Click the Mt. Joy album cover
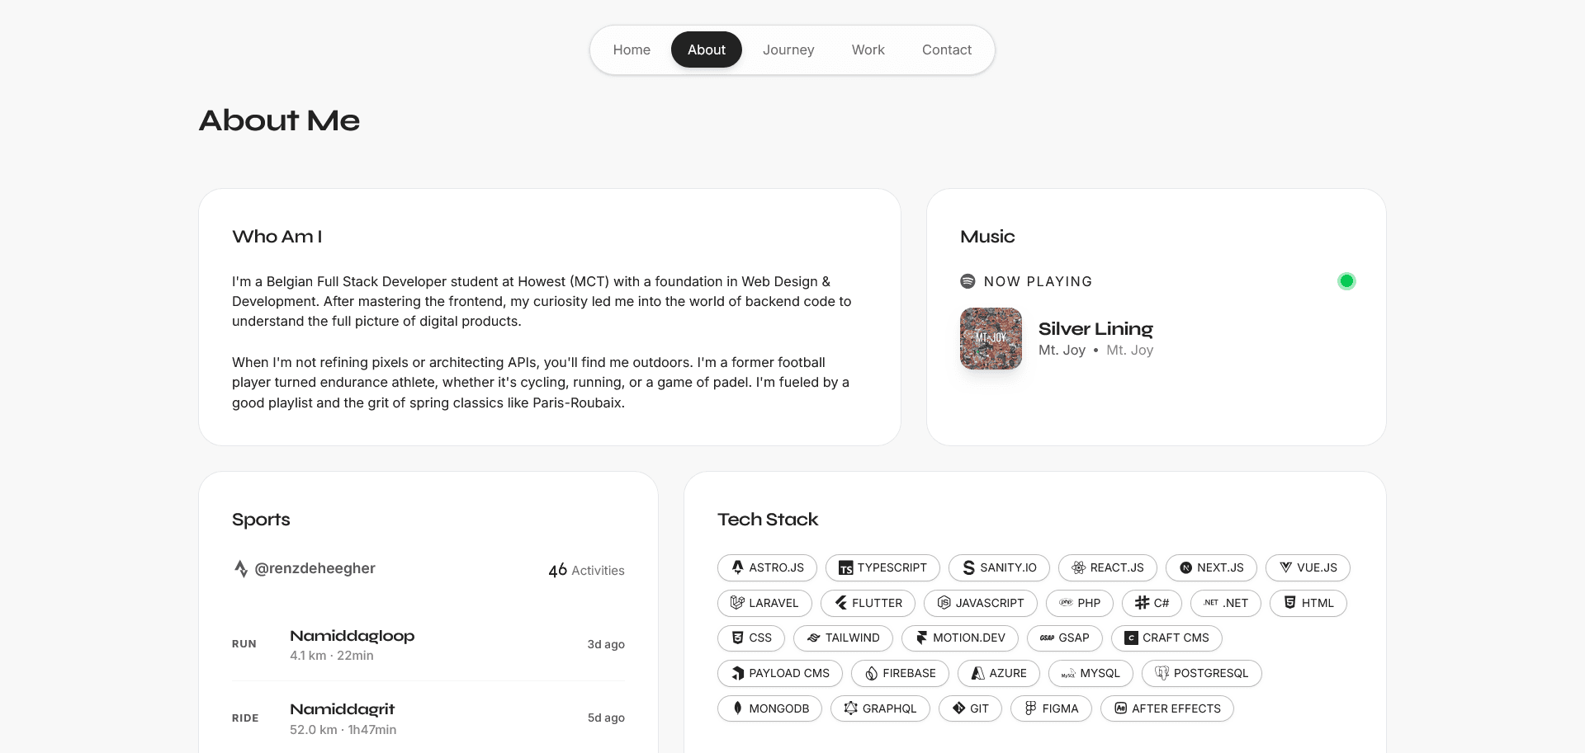Image resolution: width=1585 pixels, height=753 pixels. point(991,338)
